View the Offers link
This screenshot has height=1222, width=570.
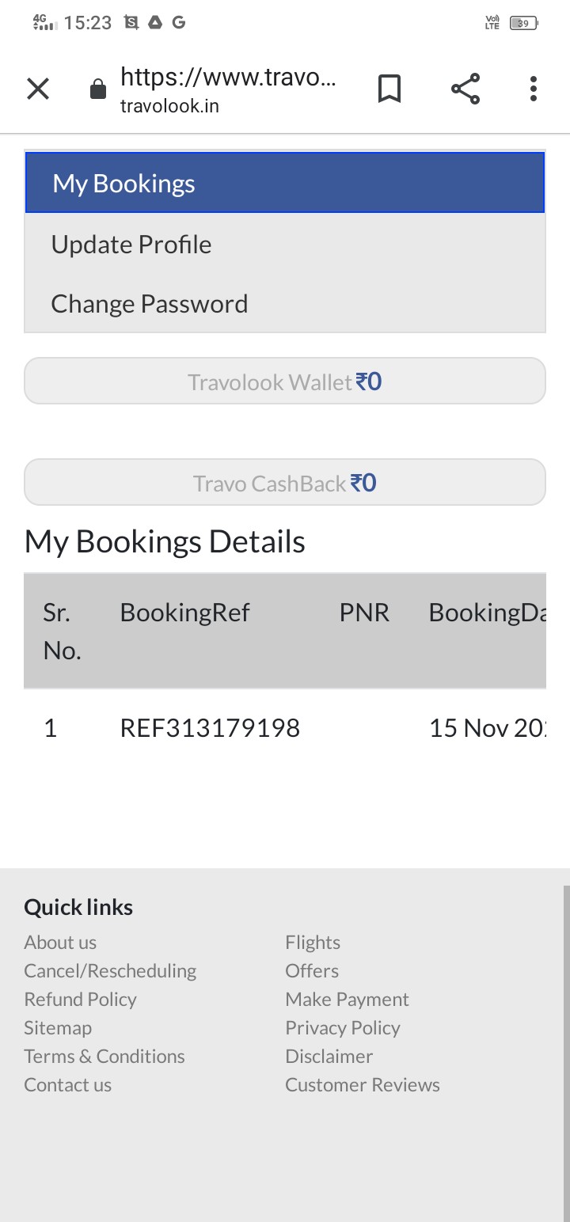click(x=312, y=971)
